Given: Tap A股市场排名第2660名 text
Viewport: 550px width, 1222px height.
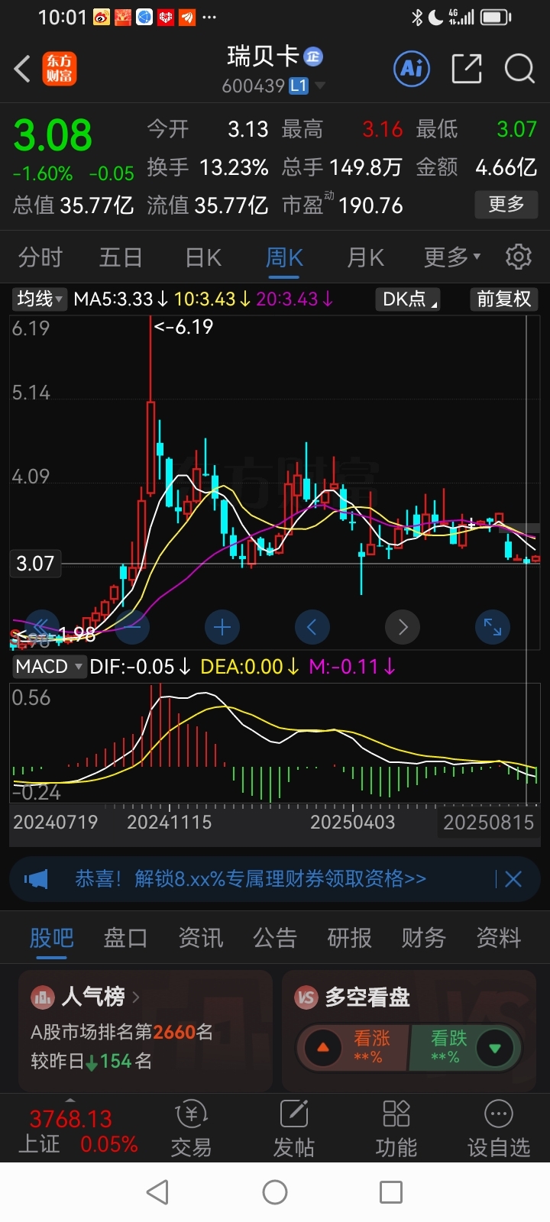Looking at the screenshot, I should coord(122,1033).
